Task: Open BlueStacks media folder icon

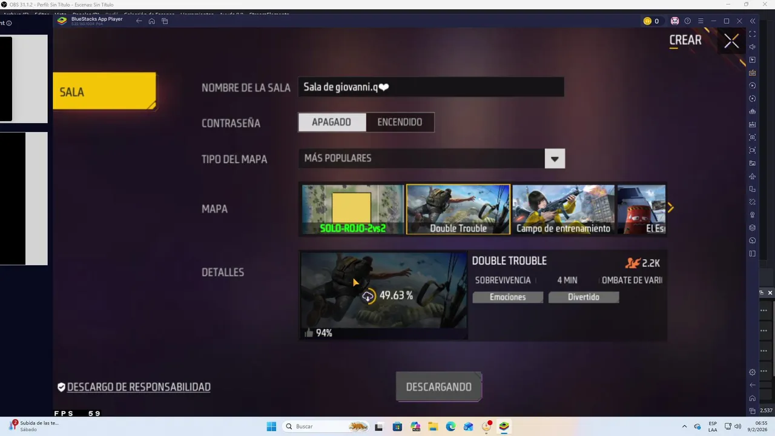Action: (753, 163)
